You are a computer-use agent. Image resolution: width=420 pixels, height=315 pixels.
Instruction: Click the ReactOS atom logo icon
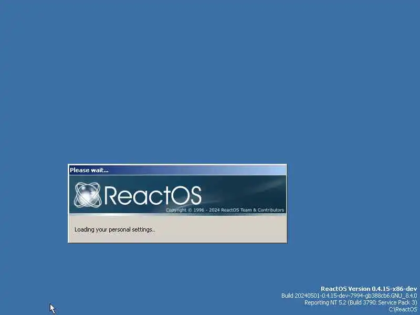click(x=87, y=195)
